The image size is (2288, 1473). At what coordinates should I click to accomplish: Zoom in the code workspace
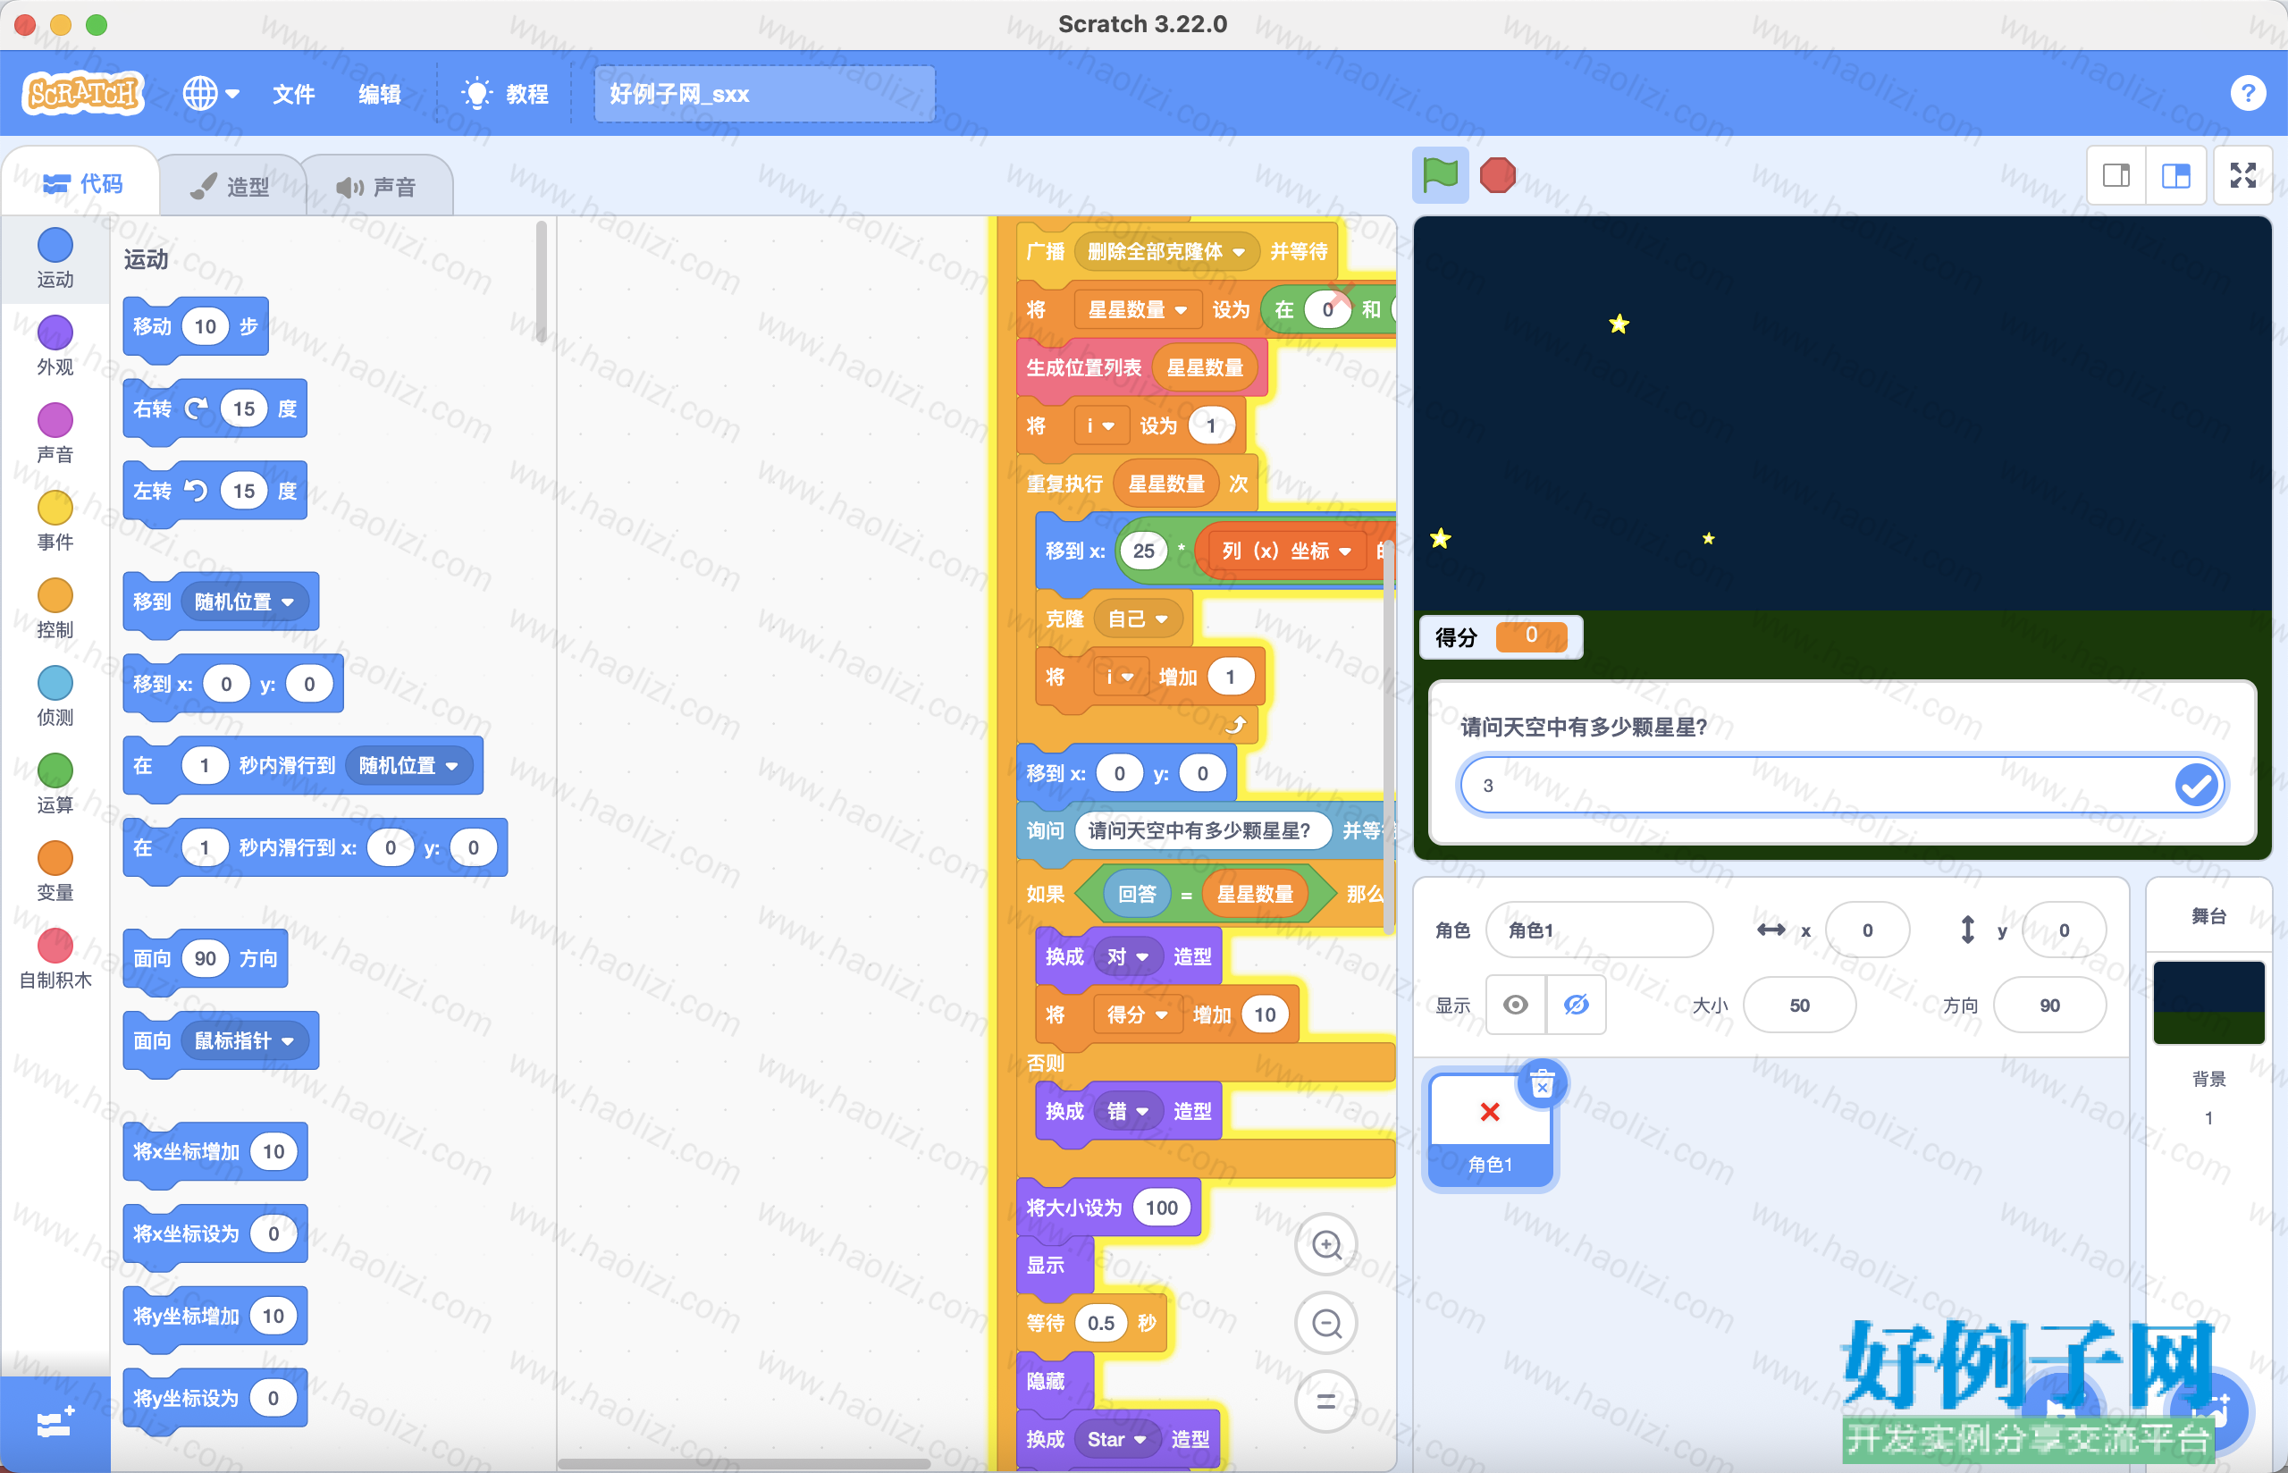click(1326, 1244)
